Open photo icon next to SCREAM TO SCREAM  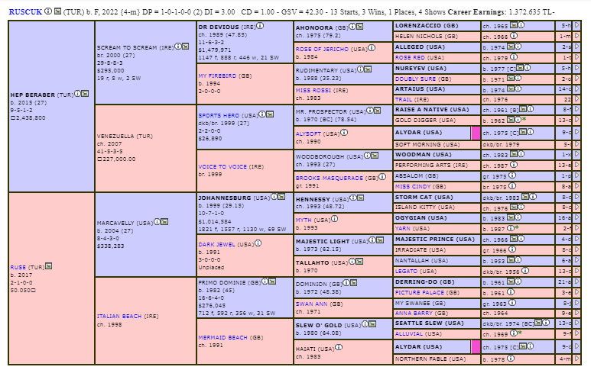point(186,47)
